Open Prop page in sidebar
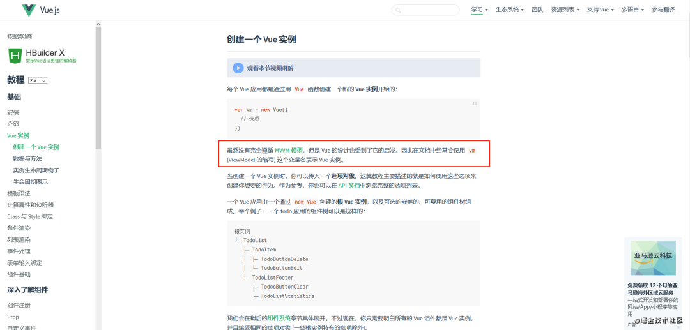 coord(13,317)
